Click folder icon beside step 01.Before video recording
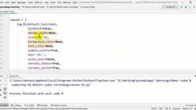This screenshot has height=110, width=196. tap(48, 7)
